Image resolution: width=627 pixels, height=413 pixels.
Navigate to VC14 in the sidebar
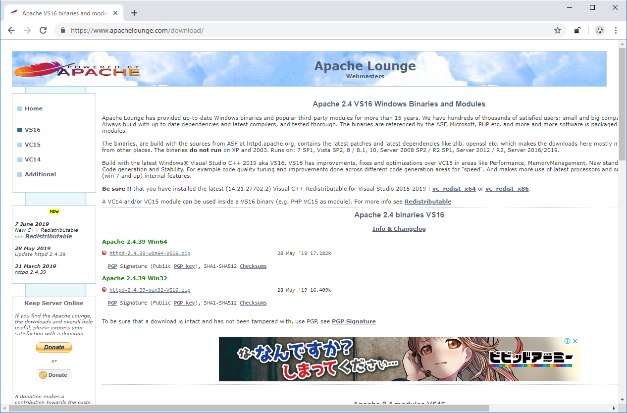[33, 159]
